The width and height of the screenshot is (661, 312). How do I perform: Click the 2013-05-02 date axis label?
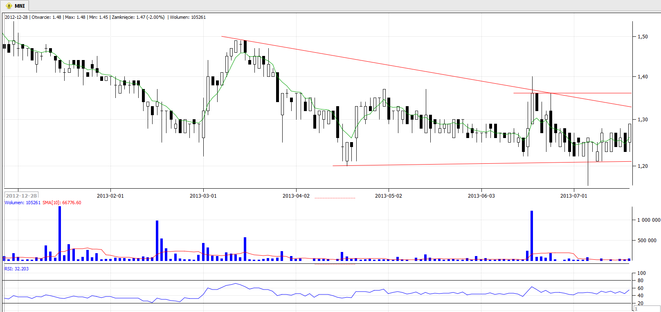click(x=388, y=196)
